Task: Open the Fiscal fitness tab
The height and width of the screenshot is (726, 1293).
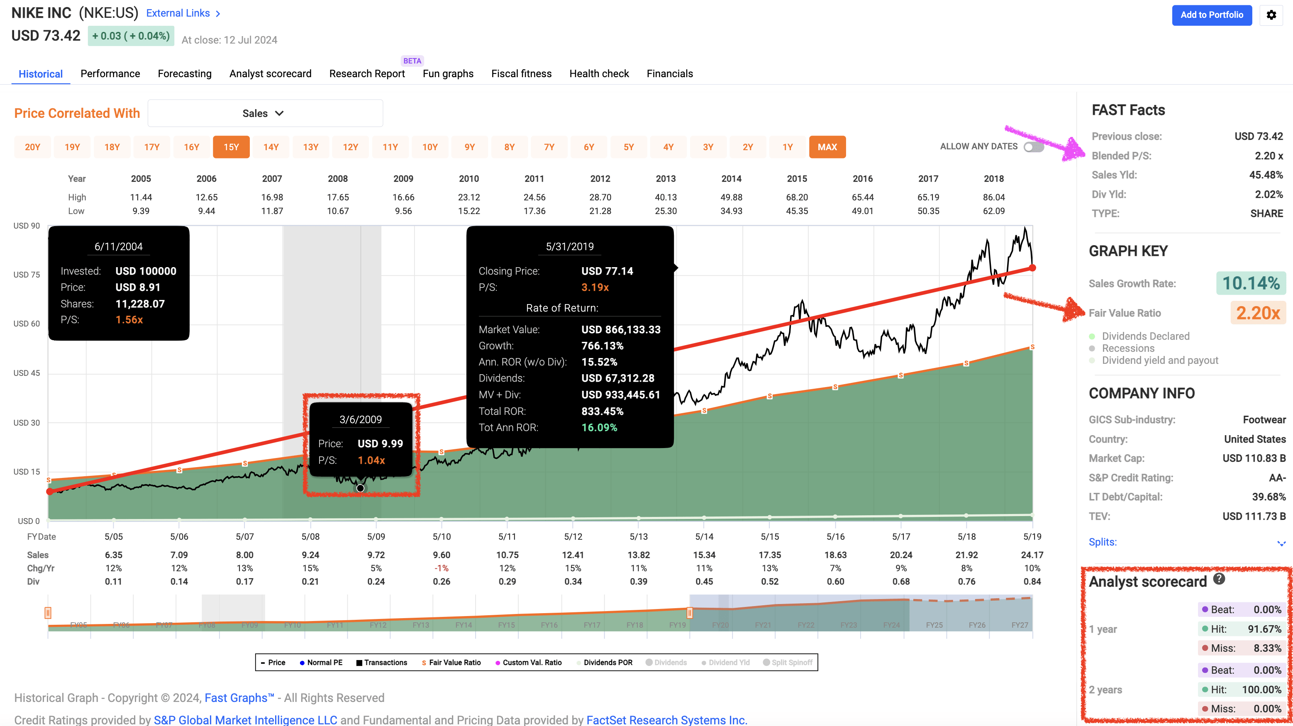Action: [521, 74]
